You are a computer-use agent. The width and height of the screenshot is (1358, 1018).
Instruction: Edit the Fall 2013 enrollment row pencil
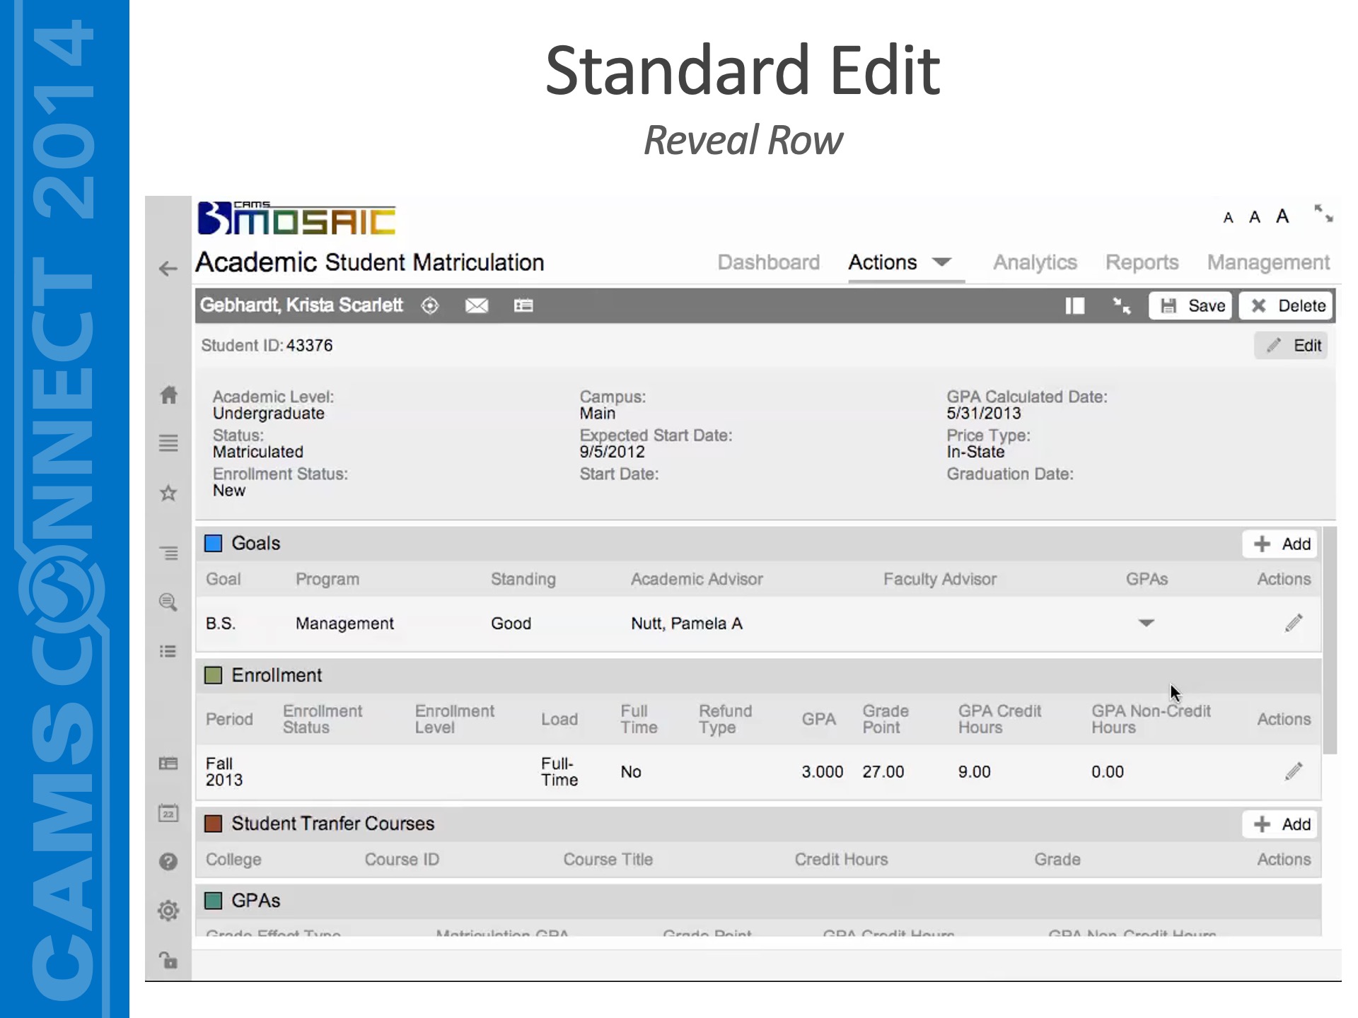click(x=1294, y=771)
